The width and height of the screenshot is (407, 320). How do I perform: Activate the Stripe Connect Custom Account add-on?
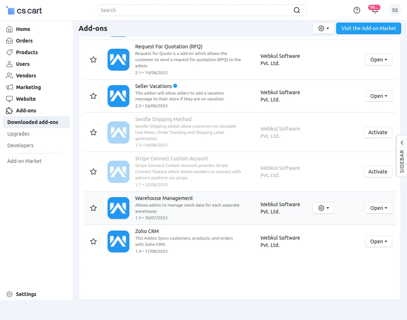378,172
